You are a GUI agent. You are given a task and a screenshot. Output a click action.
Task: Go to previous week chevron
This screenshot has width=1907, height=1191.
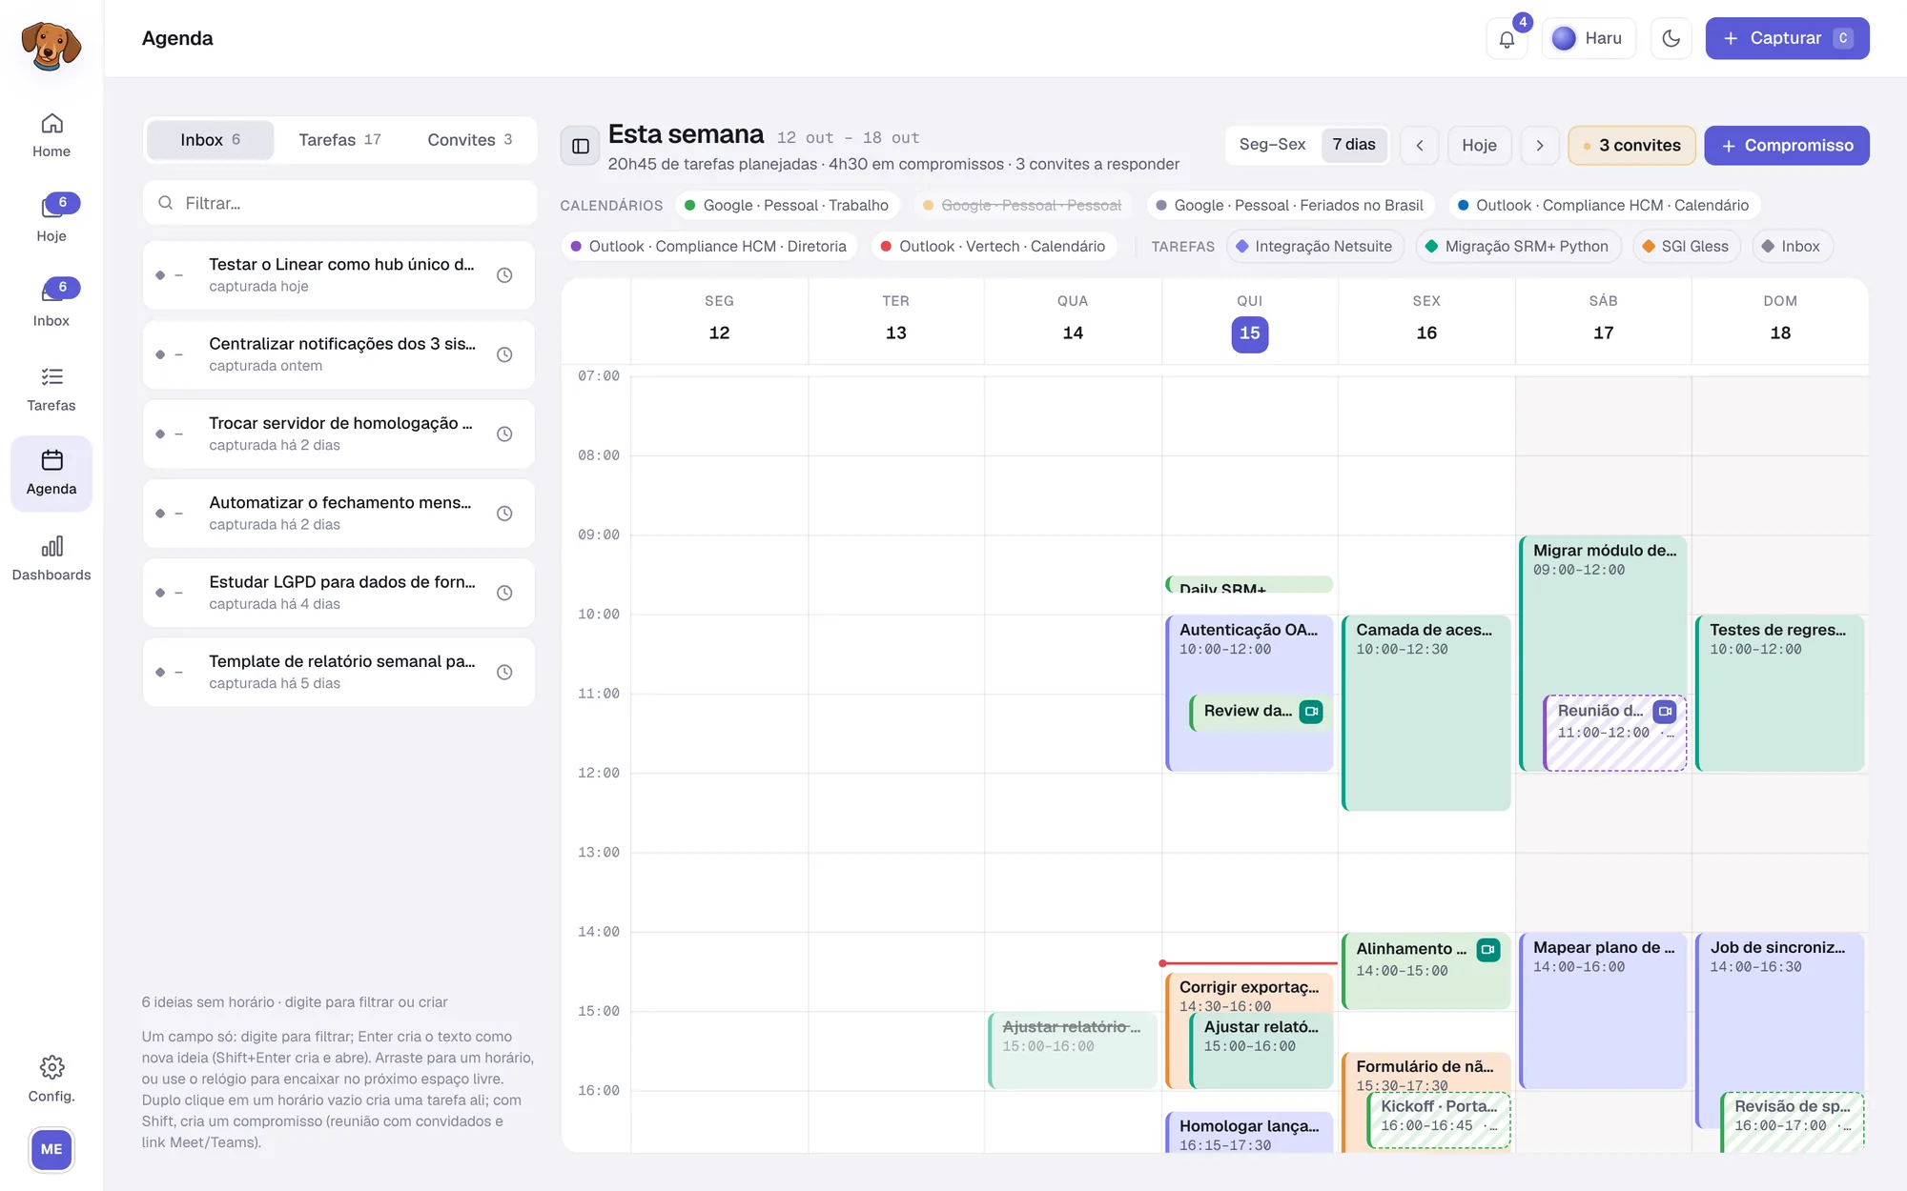pos(1419,146)
